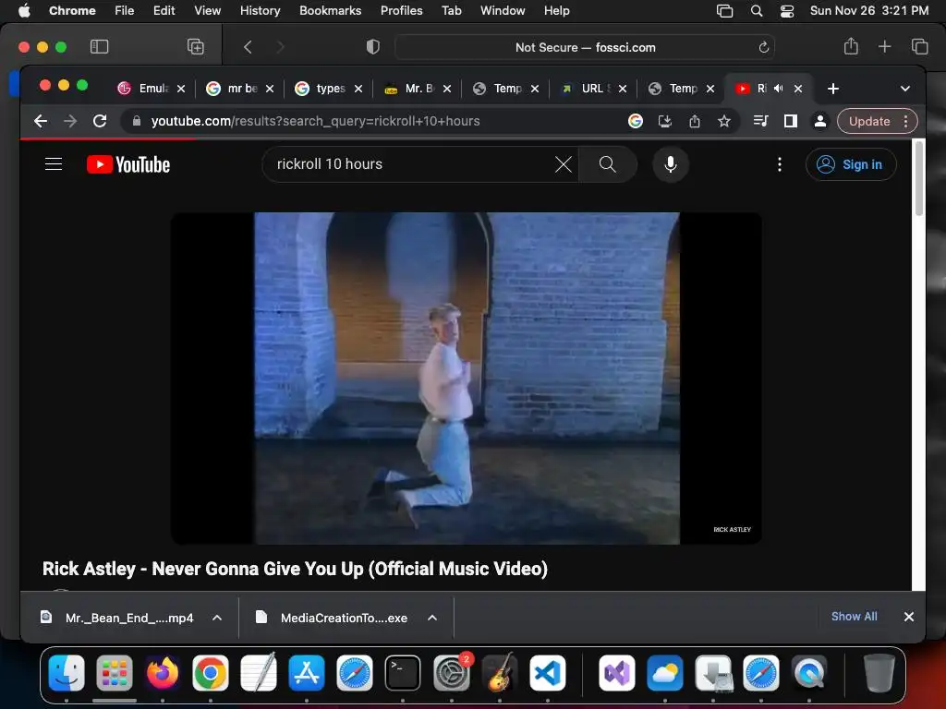Open macOS Control Center

(787, 11)
